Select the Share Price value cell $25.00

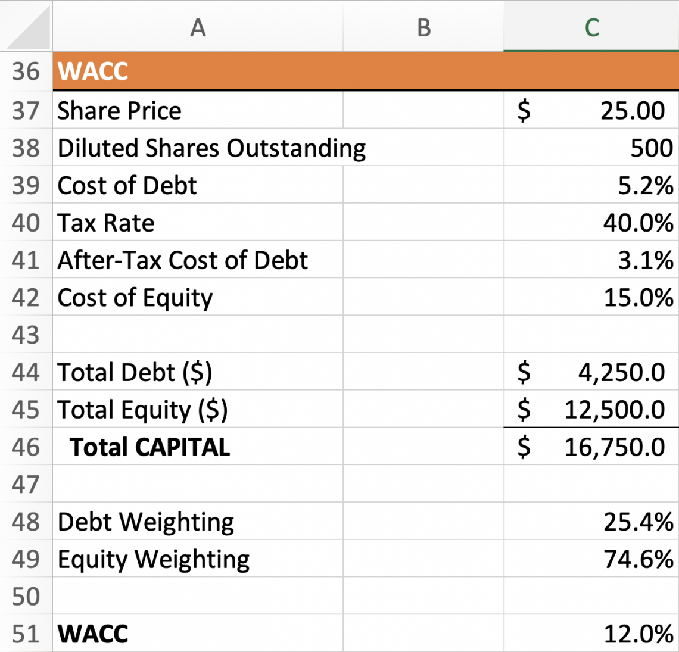coord(591,111)
